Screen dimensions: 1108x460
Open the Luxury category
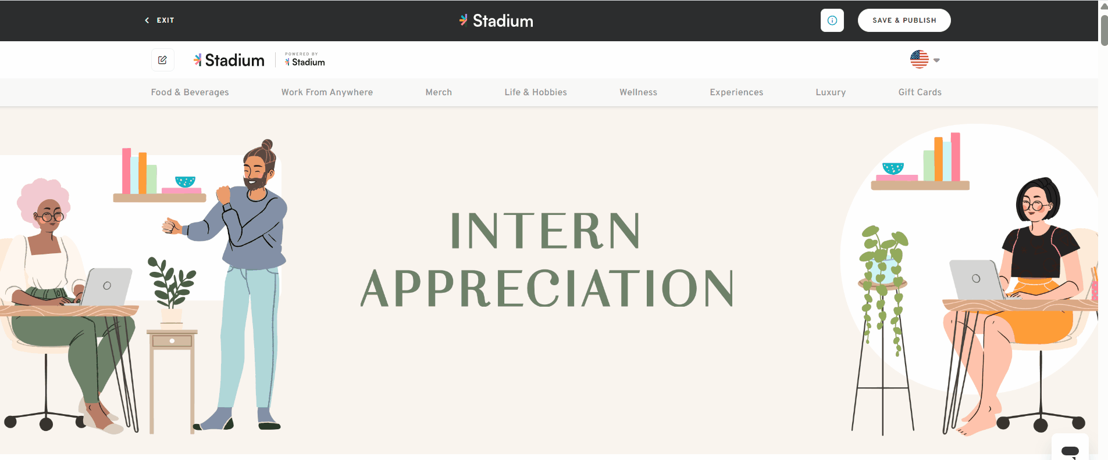(830, 92)
